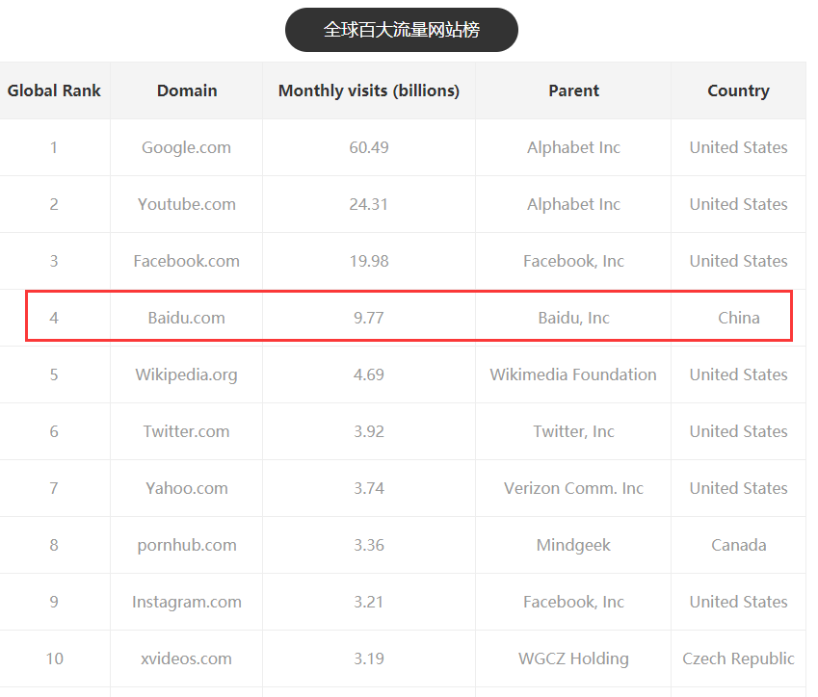Viewport: 818px width, 697px height.
Task: Select the Yahoo.com domain cell
Action: coord(187,488)
